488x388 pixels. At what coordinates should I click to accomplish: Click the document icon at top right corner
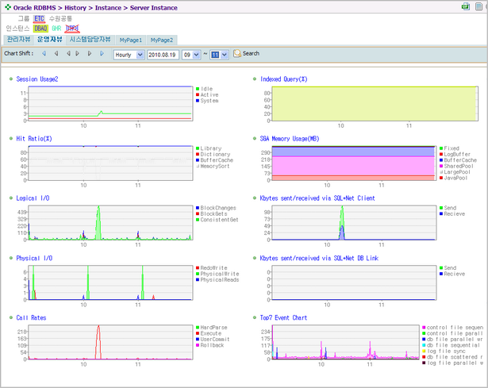(x=479, y=6)
